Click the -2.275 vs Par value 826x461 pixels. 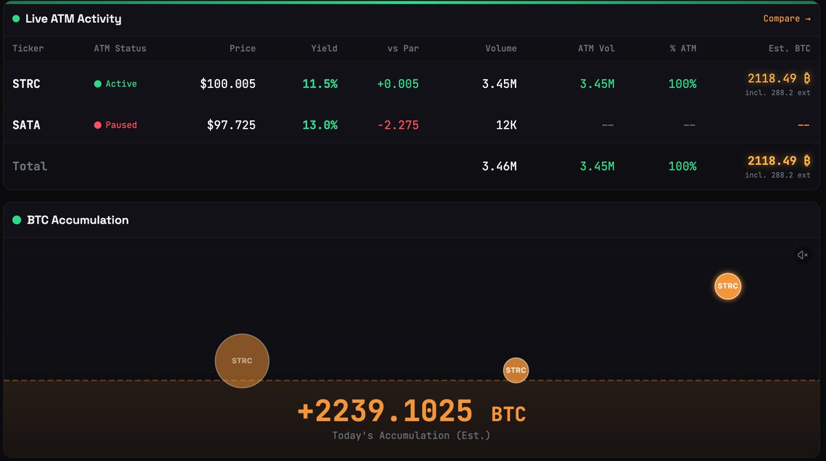point(398,125)
